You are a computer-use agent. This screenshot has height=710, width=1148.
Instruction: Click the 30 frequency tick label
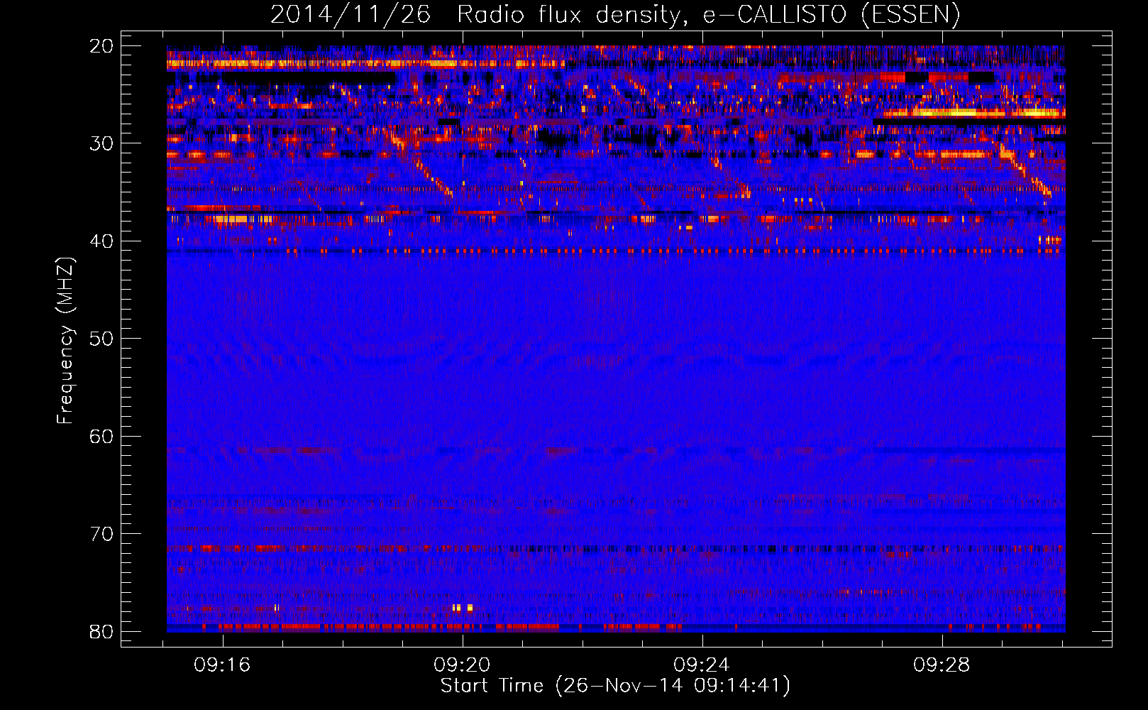[102, 143]
